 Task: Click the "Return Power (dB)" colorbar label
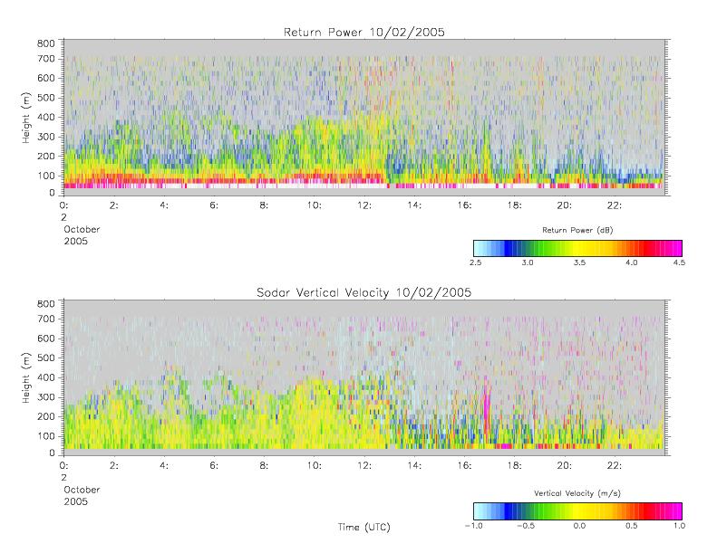pos(577,230)
